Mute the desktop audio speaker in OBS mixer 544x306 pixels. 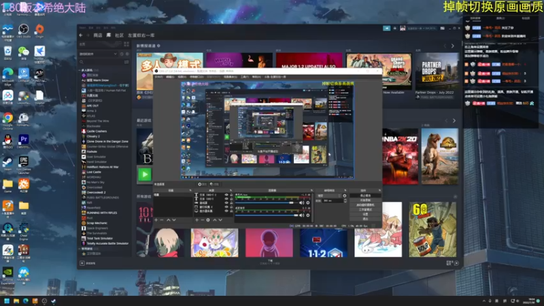point(301,203)
